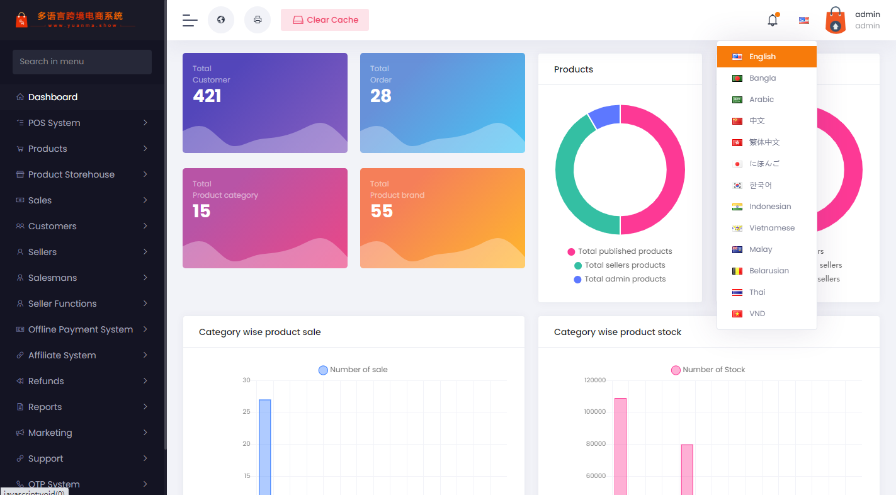Click the hamburger menu toggle icon
Viewport: 896px width, 495px height.
click(x=190, y=20)
